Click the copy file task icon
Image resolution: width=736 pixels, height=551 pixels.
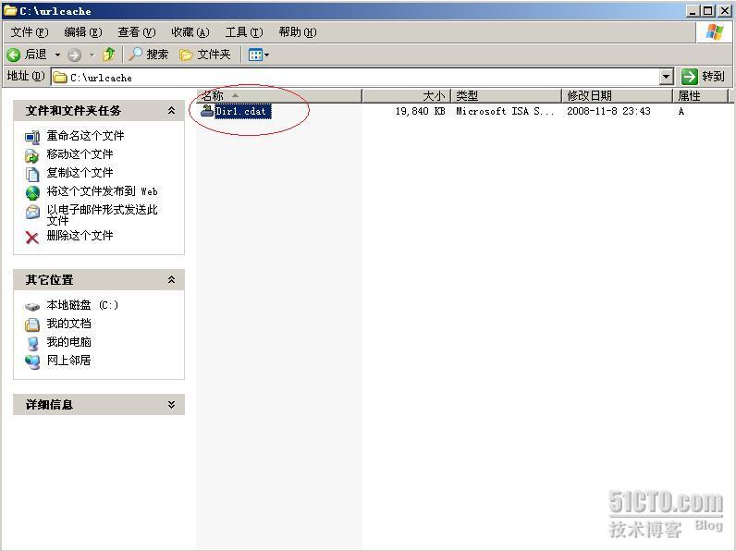coord(32,174)
